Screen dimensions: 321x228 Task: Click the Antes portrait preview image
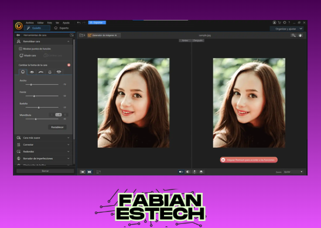[134, 103]
